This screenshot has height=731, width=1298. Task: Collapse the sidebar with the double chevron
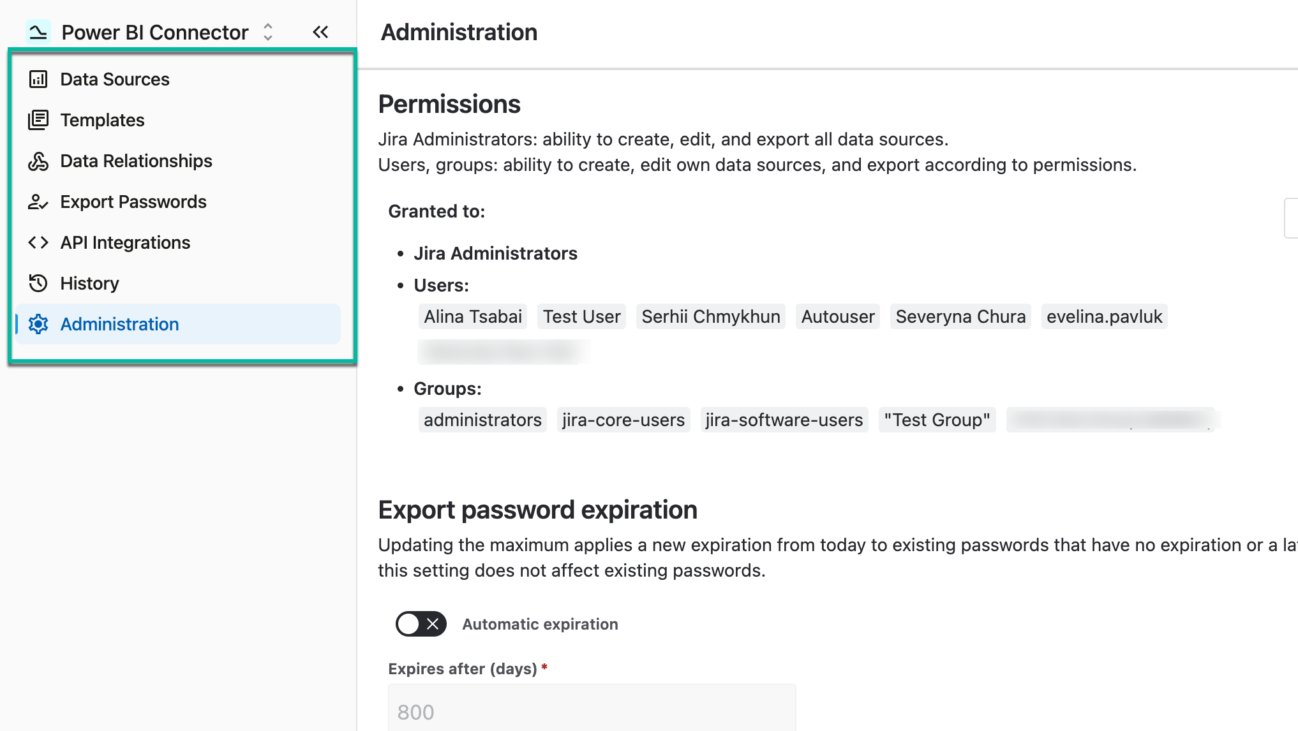[320, 32]
